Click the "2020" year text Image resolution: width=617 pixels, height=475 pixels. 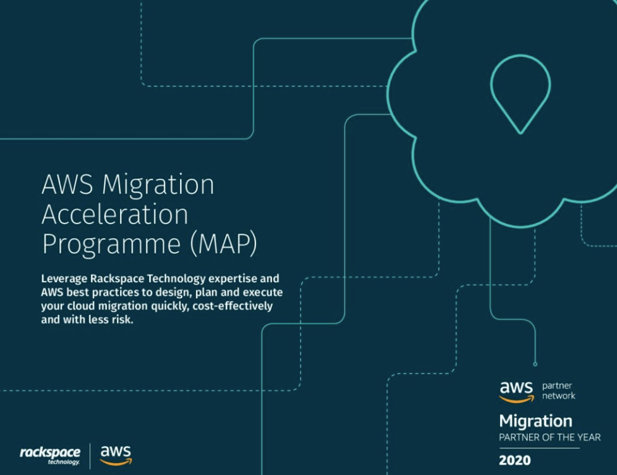[515, 460]
